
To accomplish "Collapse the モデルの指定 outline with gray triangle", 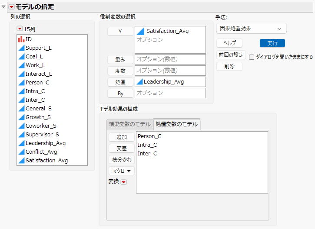I will (3, 6).
